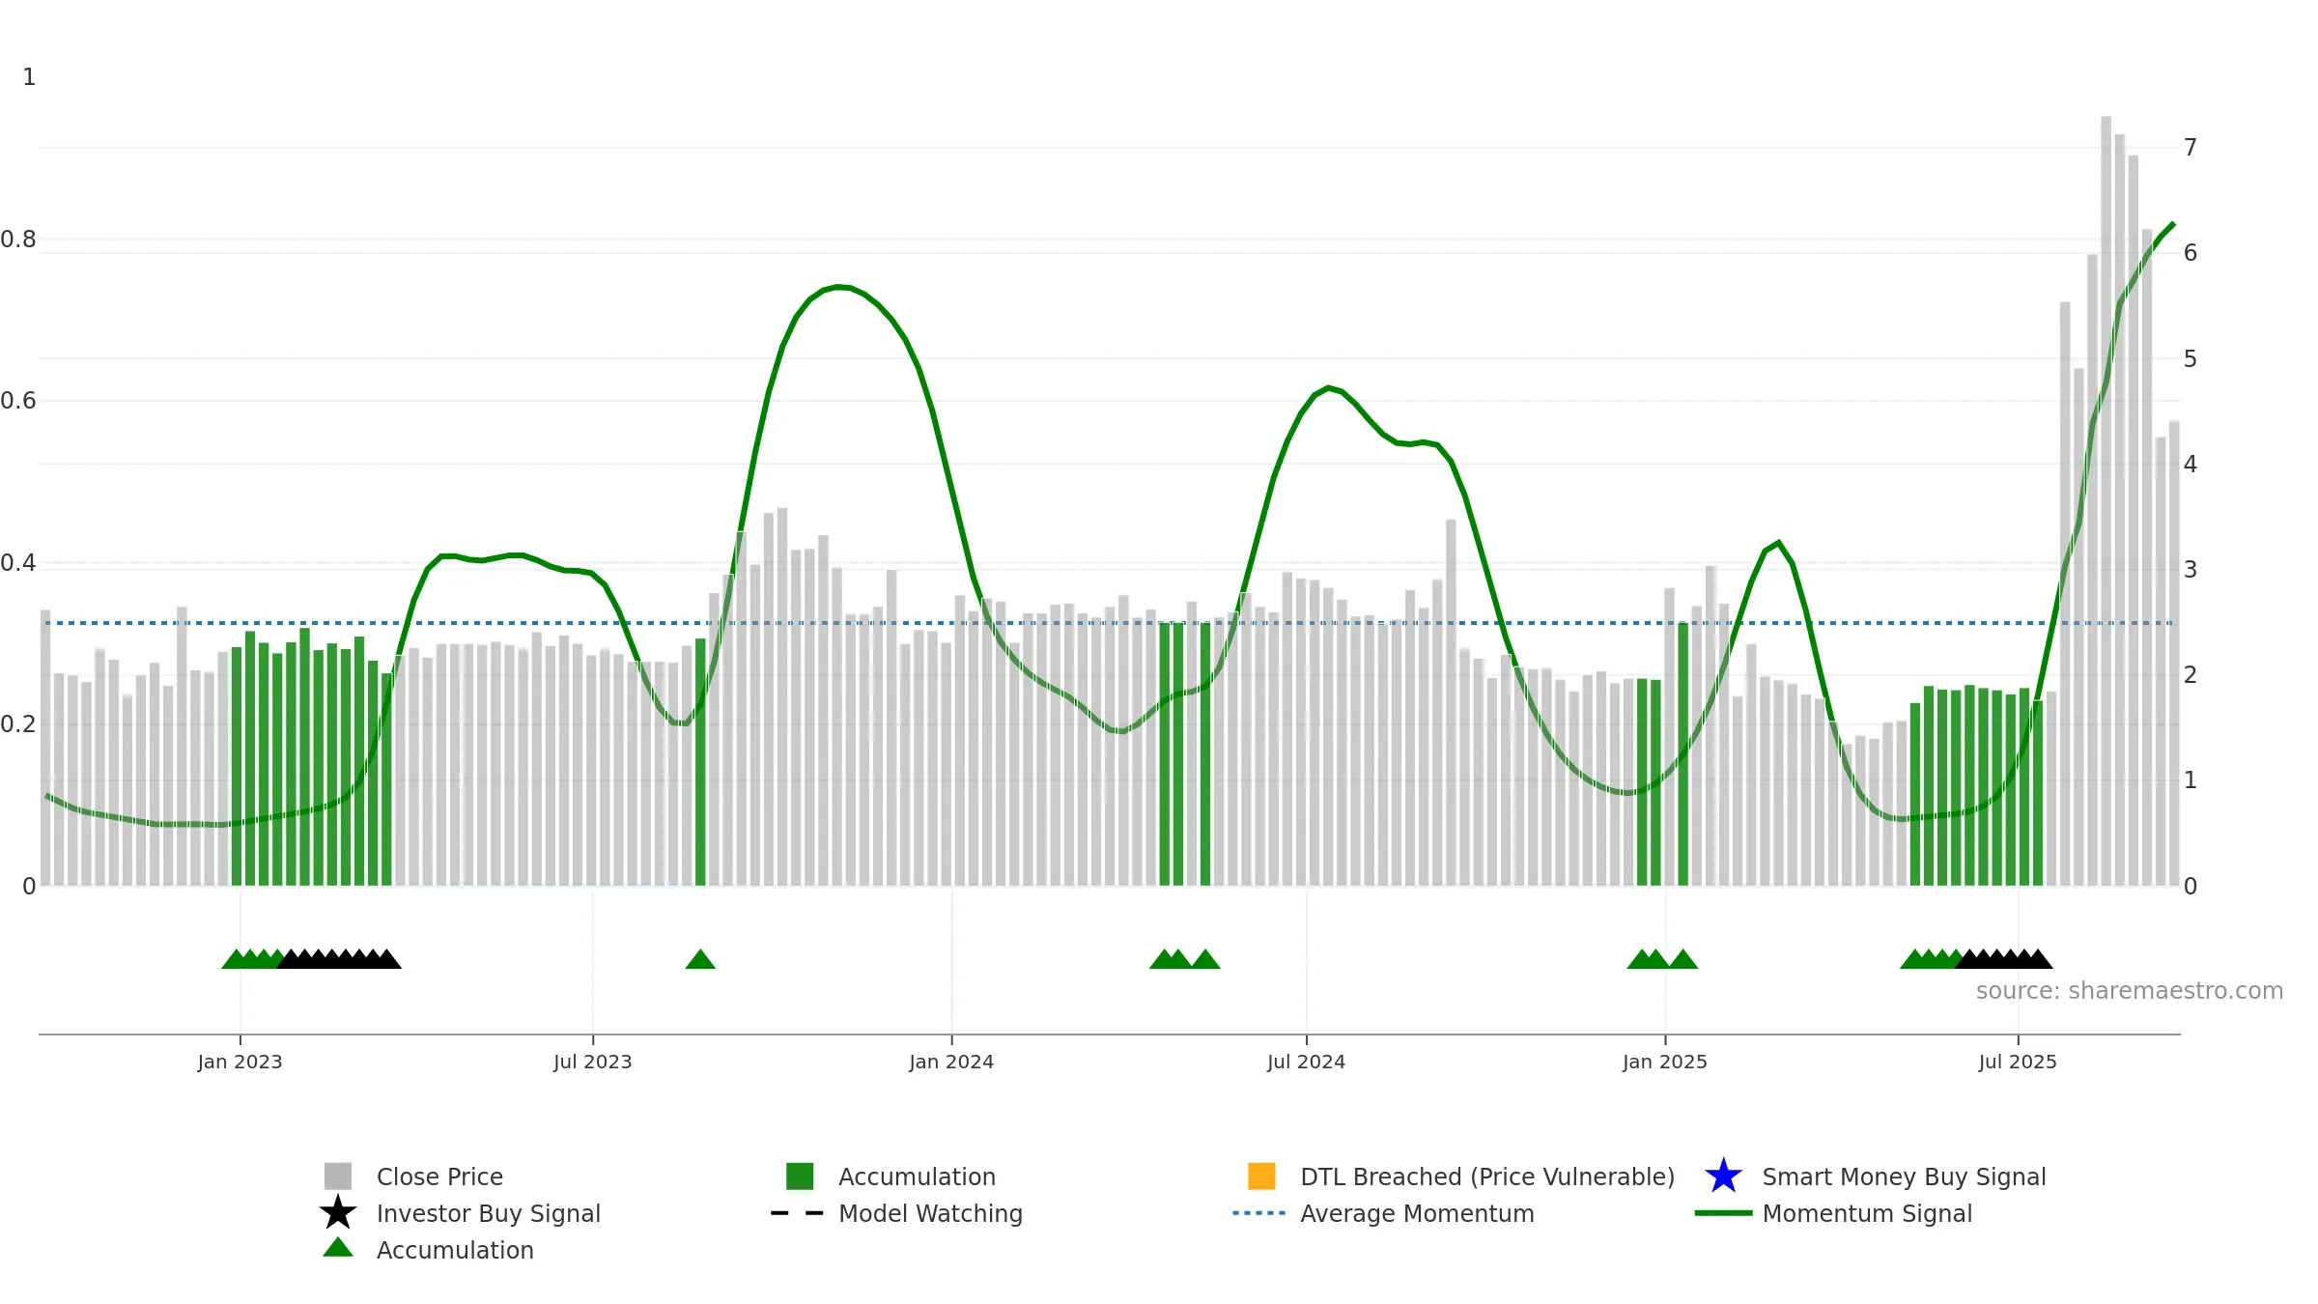Click the black star Investor Buy Signal icon

point(337,1212)
